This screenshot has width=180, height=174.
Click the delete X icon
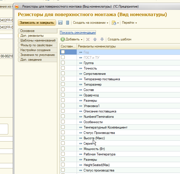tap(88, 40)
